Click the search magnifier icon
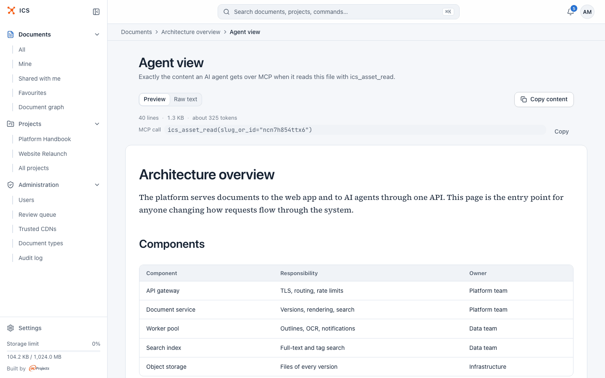605x378 pixels. [226, 12]
